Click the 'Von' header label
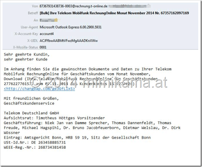202x167 pixels. point(35,6)
